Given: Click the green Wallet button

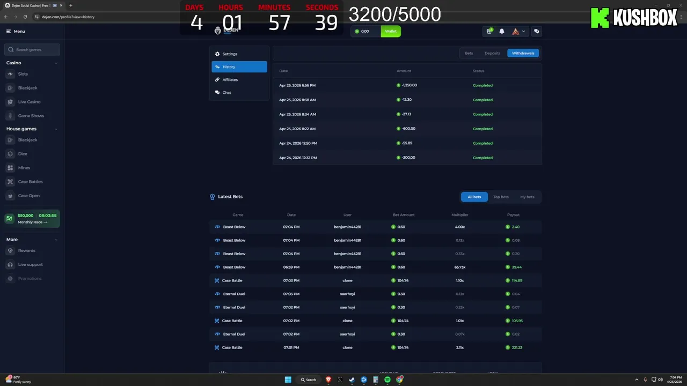Looking at the screenshot, I should tap(391, 31).
